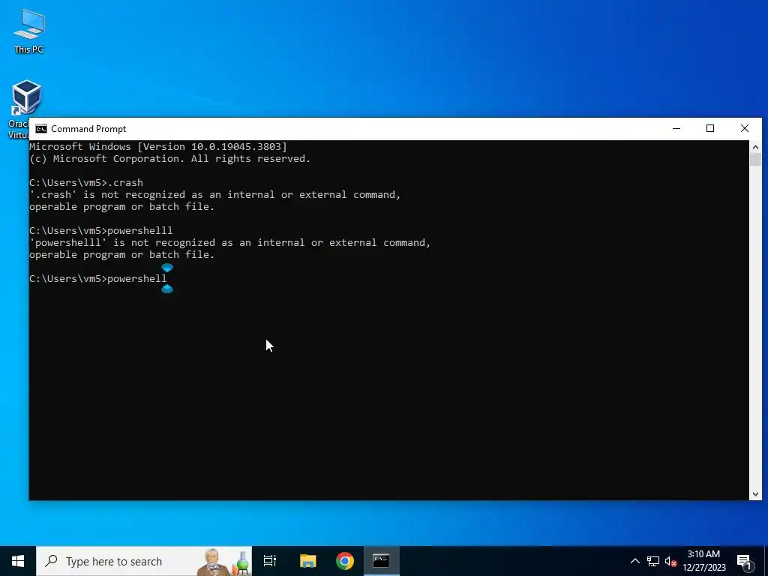
Task: Select the Command Prompt taskbar button
Action: [x=381, y=561]
